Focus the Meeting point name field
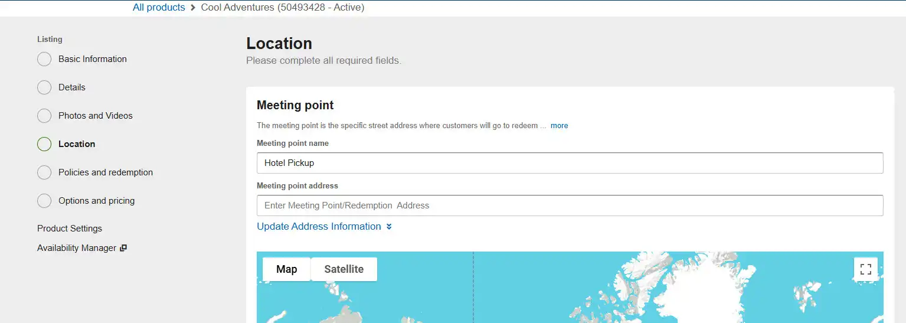Viewport: 906px width, 323px height. [570, 163]
